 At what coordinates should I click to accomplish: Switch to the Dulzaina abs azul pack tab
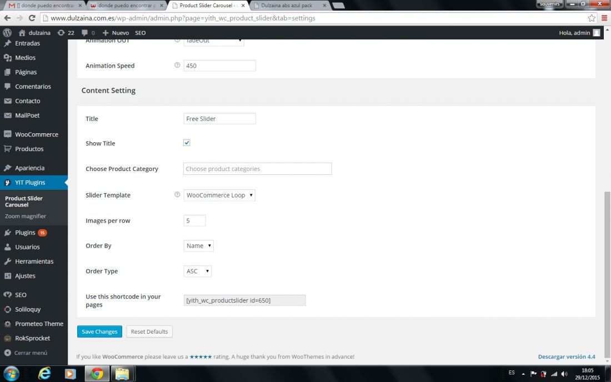click(289, 6)
